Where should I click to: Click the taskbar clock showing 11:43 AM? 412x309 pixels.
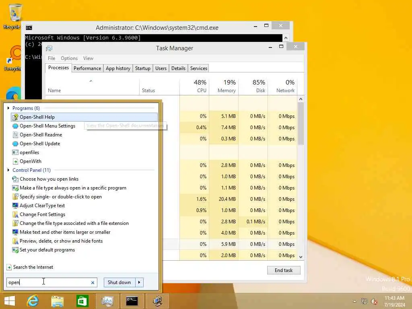394,301
